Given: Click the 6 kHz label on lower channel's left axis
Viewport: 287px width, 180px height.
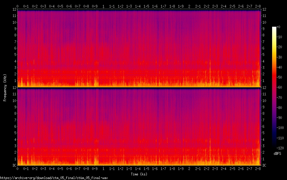Looking at the screenshot, I should point(16,127).
